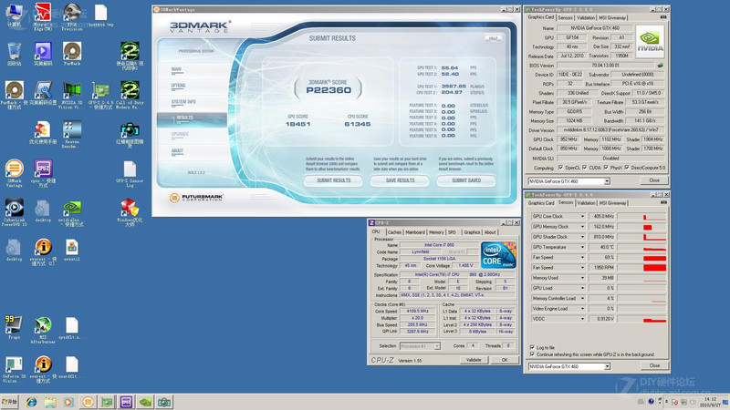This screenshot has width=730, height=410.
Task: Click the Intel Core i7 logo in CPU-Z
Action: coord(498,254)
